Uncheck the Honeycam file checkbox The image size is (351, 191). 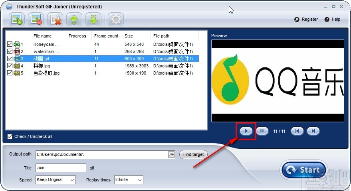10,44
